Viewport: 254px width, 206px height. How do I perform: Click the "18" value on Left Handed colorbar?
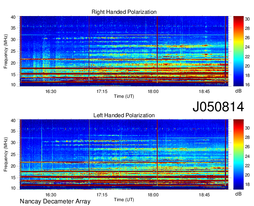(247, 184)
